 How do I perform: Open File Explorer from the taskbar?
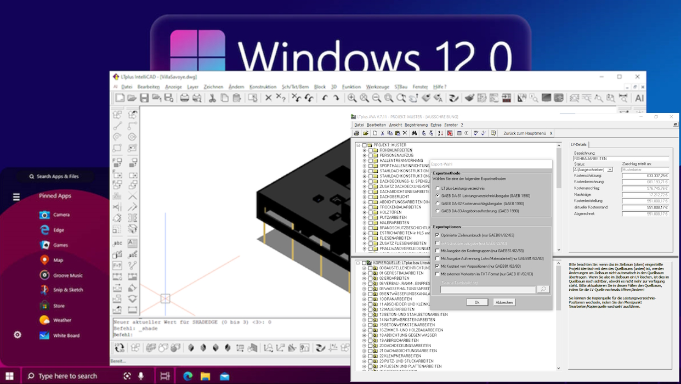(x=206, y=376)
